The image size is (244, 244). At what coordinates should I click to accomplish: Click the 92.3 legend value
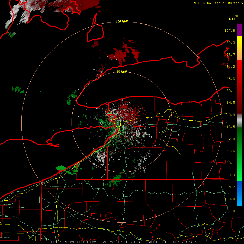(231, 43)
